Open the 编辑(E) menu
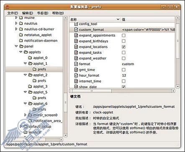This screenshot has height=152, width=185. [x=28, y=13]
